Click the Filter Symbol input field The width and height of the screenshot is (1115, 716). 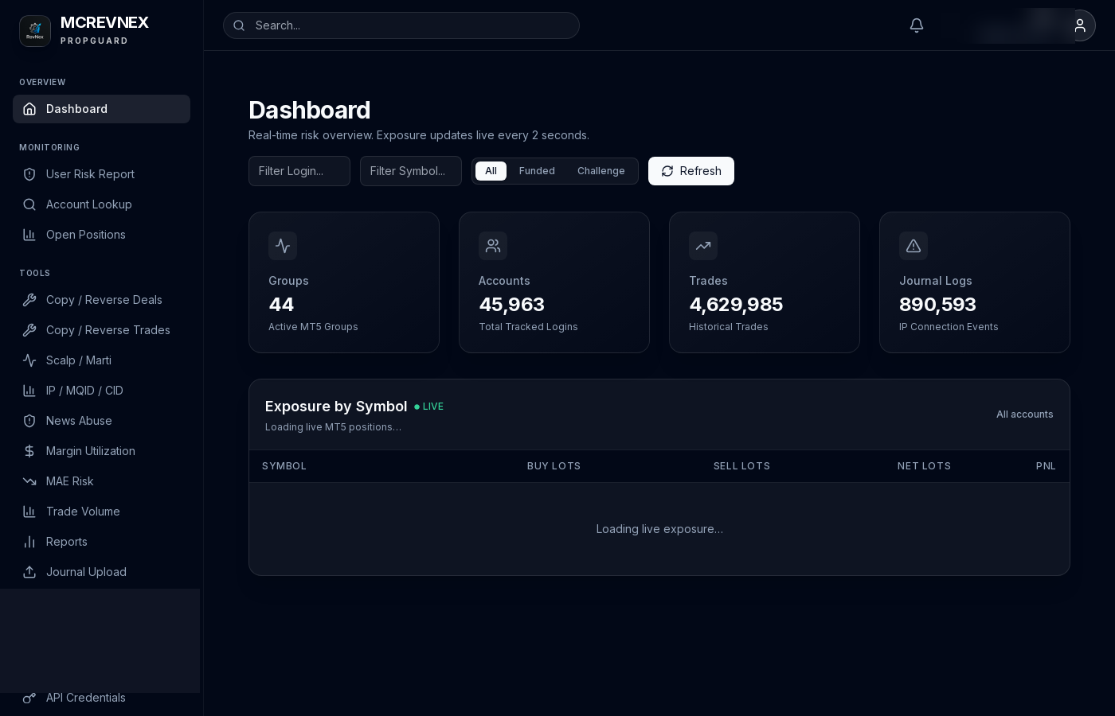tap(411, 171)
